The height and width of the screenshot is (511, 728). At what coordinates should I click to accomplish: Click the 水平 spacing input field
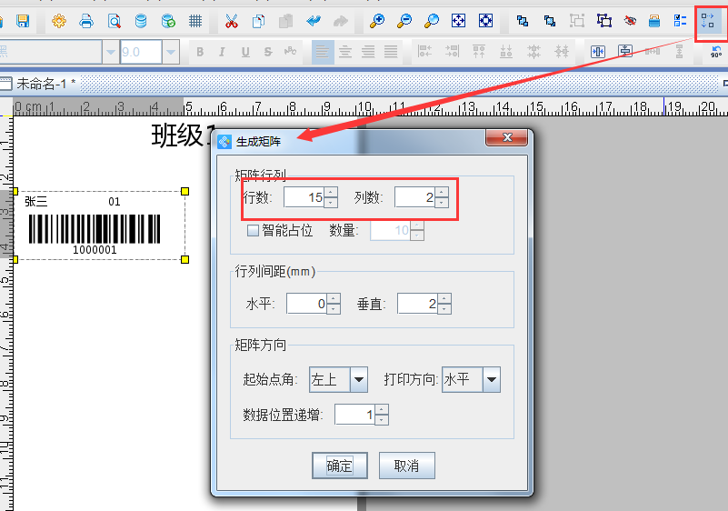point(306,304)
